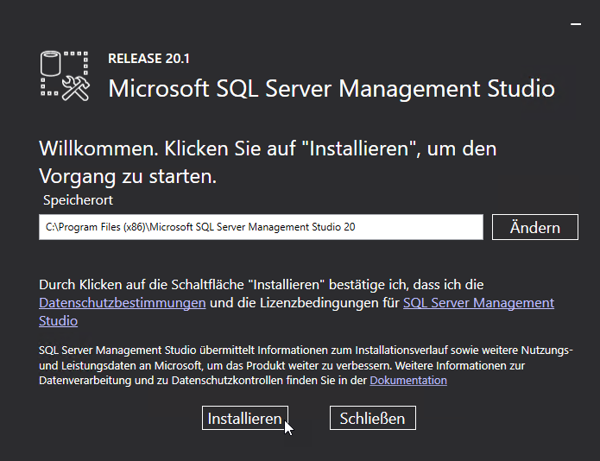Viewport: 600px width, 461px height.
Task: Click the RELEASE 20.1 version label
Action: pos(148,59)
